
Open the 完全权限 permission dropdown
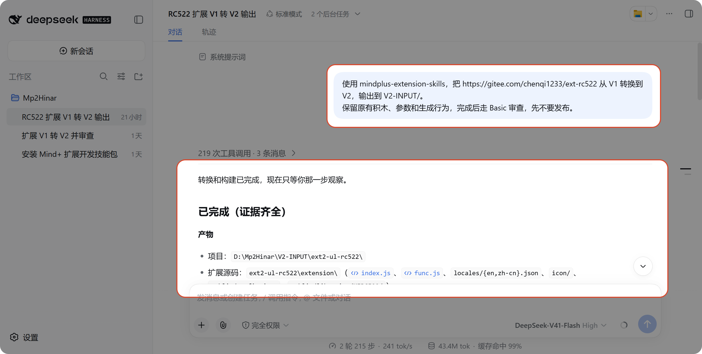click(265, 325)
